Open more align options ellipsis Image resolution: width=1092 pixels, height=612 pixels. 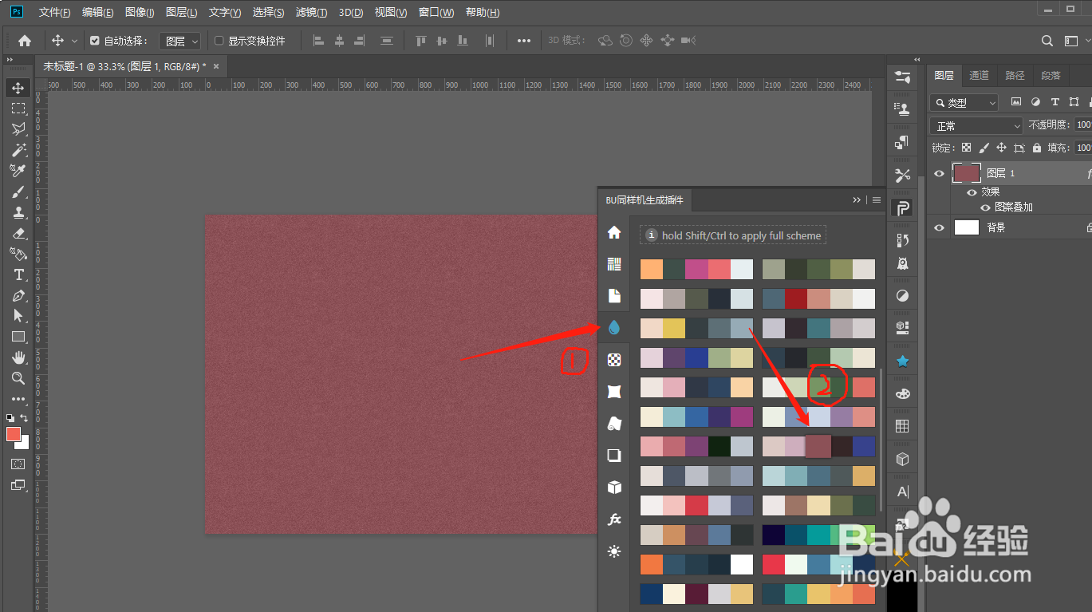pyautogui.click(x=524, y=41)
